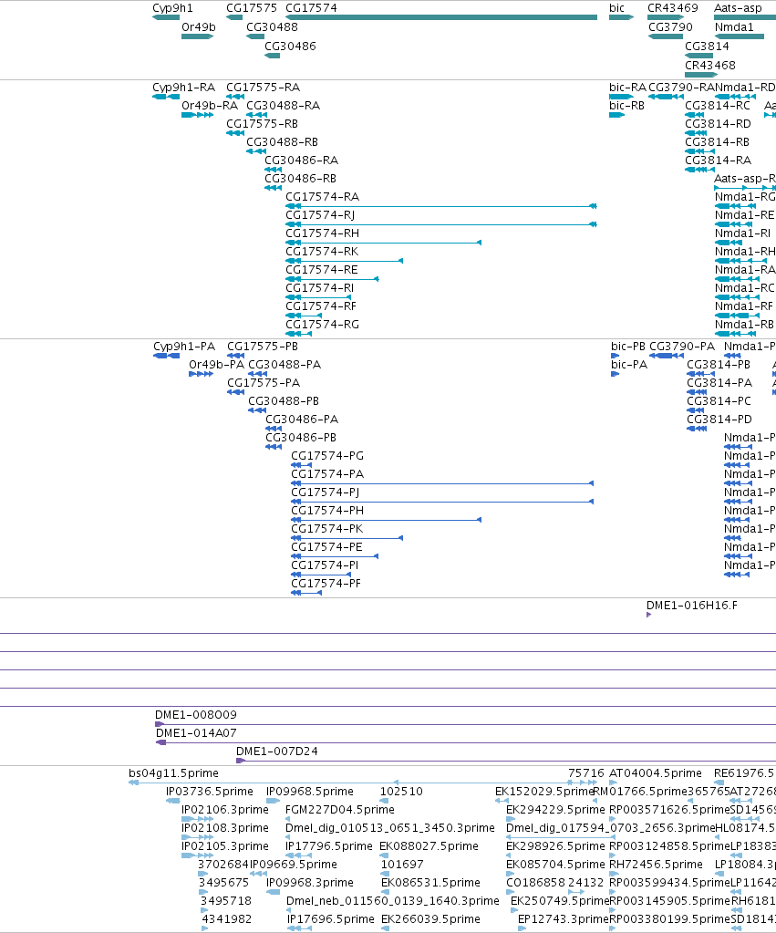Open the CG30486 gene label
This screenshot has width=776, height=933.
point(290,47)
